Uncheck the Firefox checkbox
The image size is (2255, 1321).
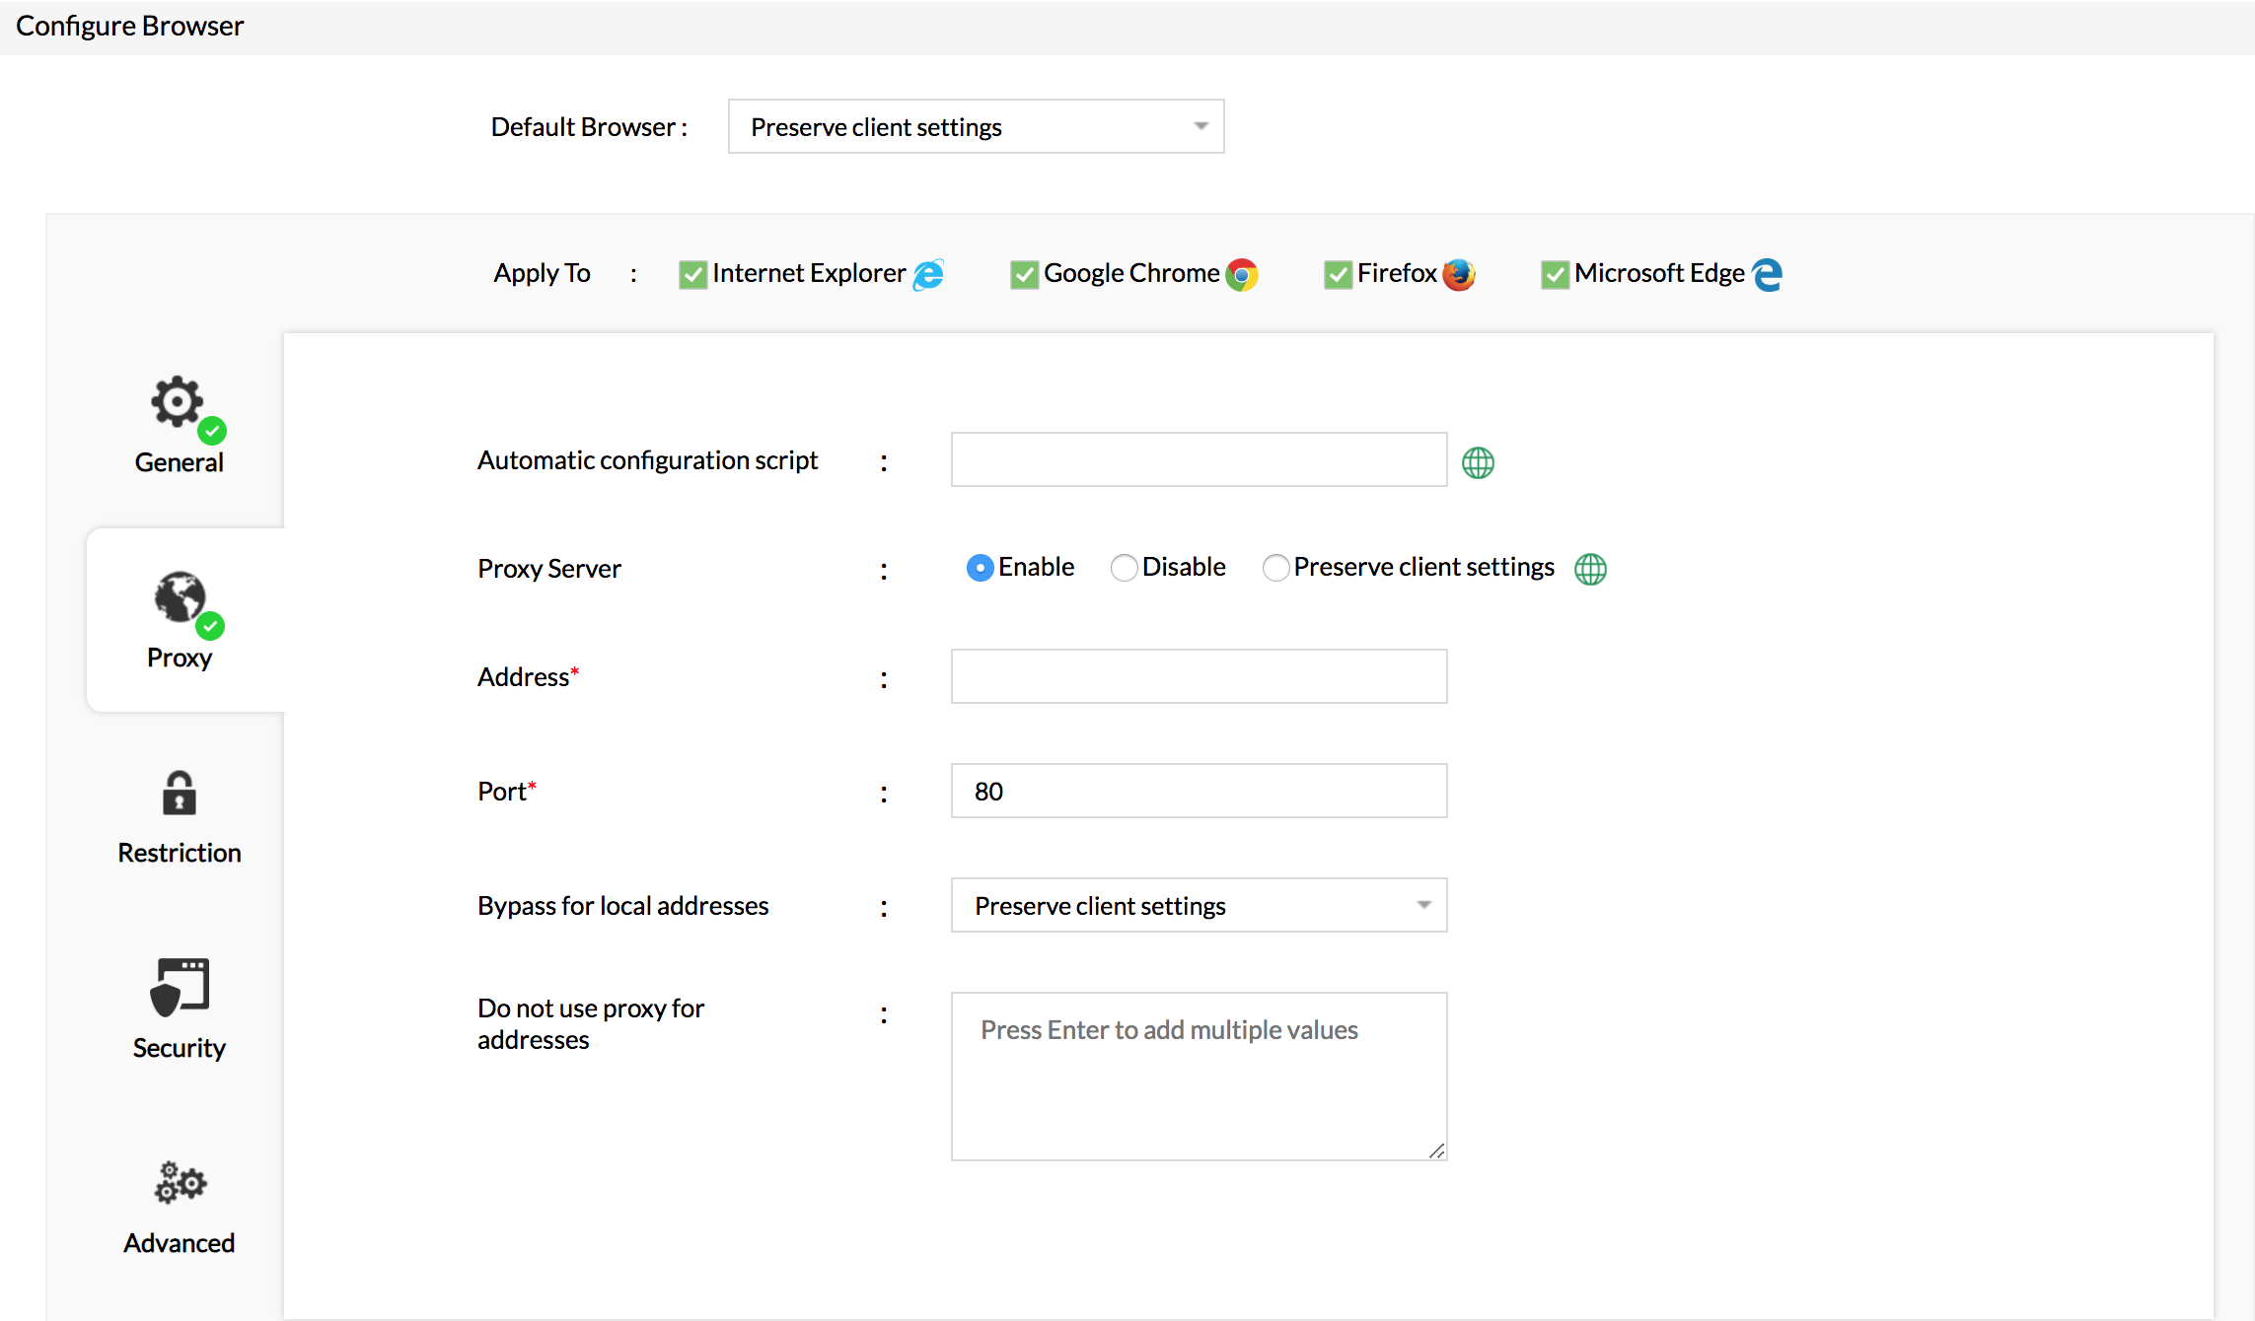tap(1338, 274)
